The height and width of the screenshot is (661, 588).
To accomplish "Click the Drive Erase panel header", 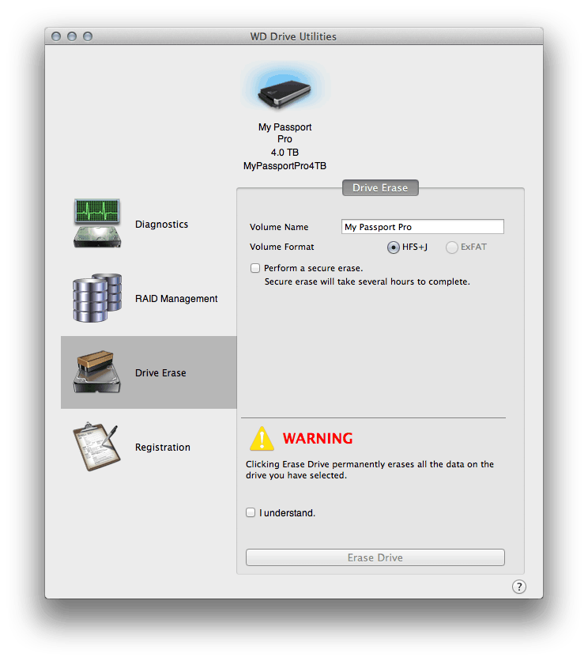I will point(380,187).
